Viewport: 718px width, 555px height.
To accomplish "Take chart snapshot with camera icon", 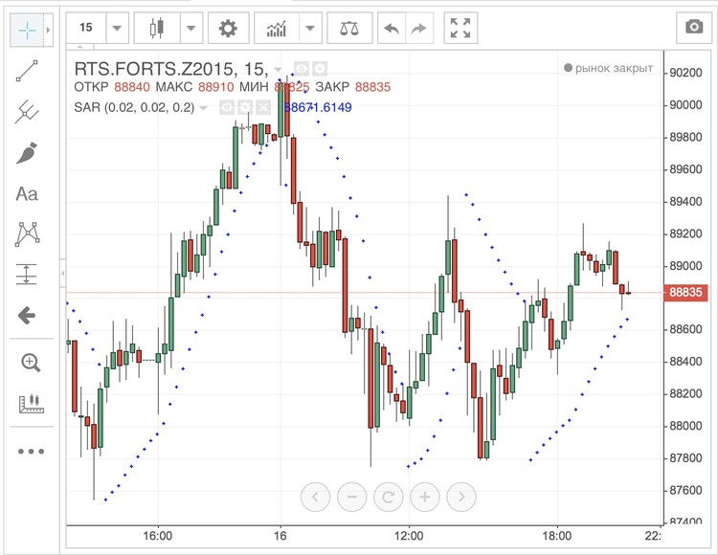I will [x=694, y=27].
